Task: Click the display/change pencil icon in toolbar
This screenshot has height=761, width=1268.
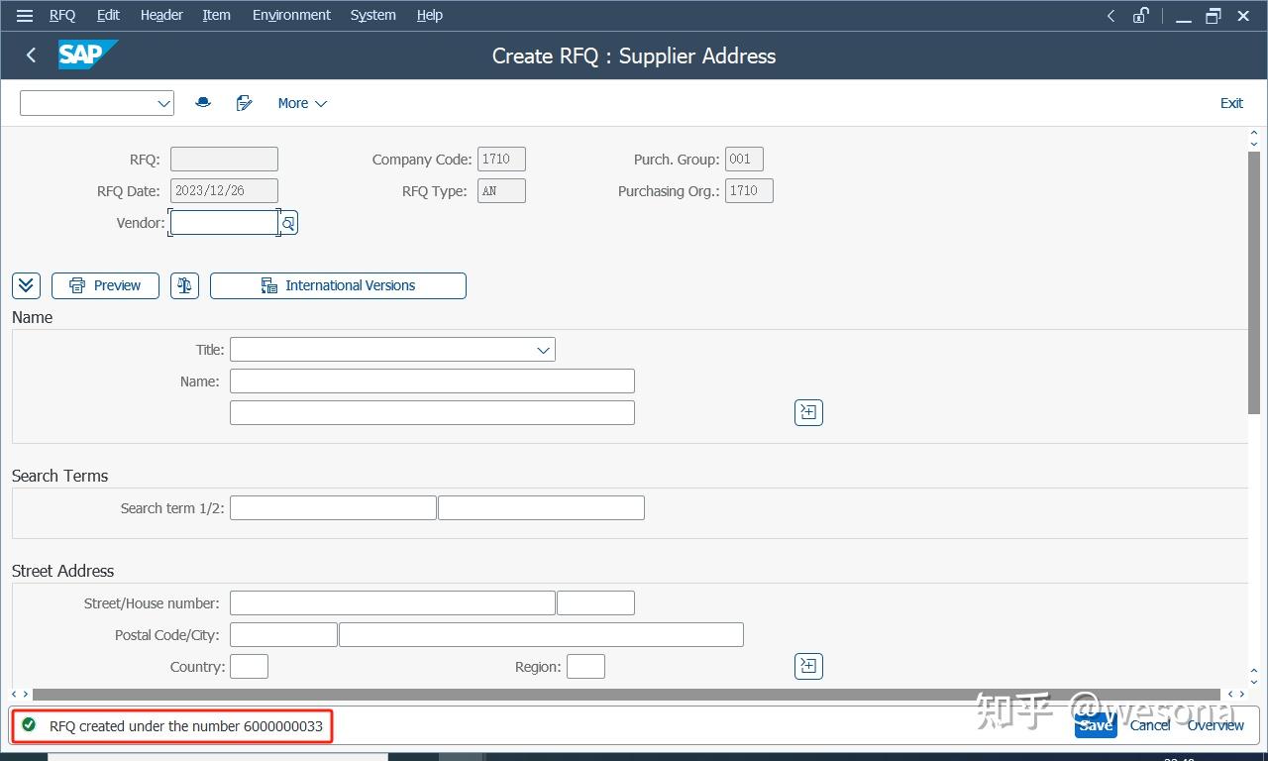Action: click(x=245, y=103)
